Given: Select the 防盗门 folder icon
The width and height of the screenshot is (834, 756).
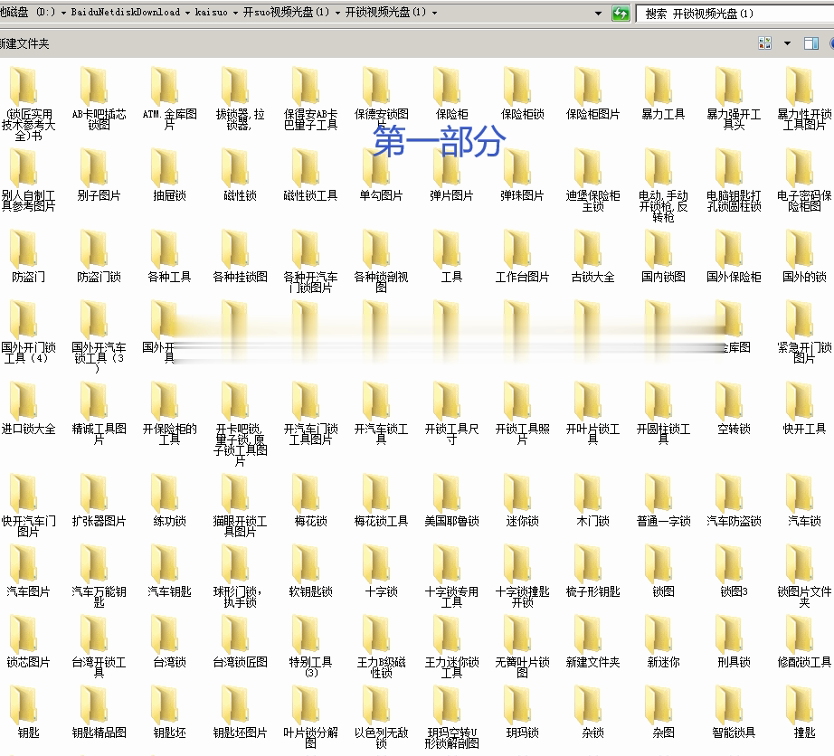Looking at the screenshot, I should [24, 249].
